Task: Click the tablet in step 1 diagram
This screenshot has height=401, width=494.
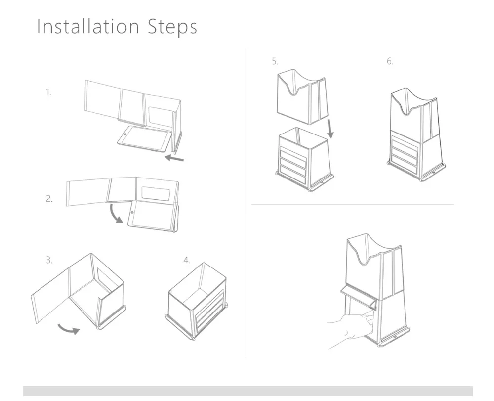Action: [145, 138]
